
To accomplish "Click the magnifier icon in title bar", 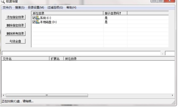I will 3,1.
